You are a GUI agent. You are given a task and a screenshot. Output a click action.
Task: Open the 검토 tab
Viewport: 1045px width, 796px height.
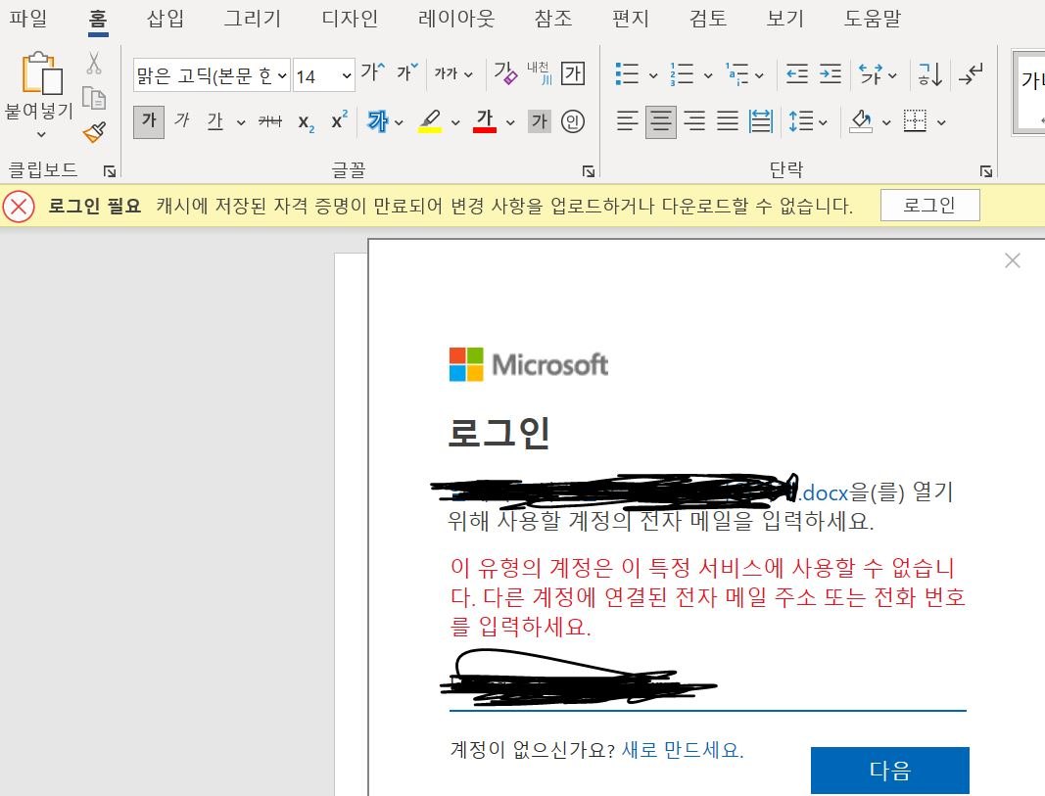click(708, 18)
